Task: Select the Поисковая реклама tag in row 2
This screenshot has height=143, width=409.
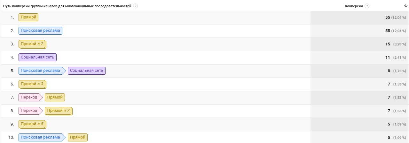Action: [x=40, y=31]
